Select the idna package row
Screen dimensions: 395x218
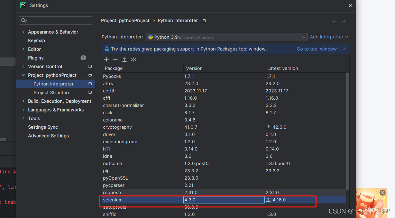pos(224,156)
